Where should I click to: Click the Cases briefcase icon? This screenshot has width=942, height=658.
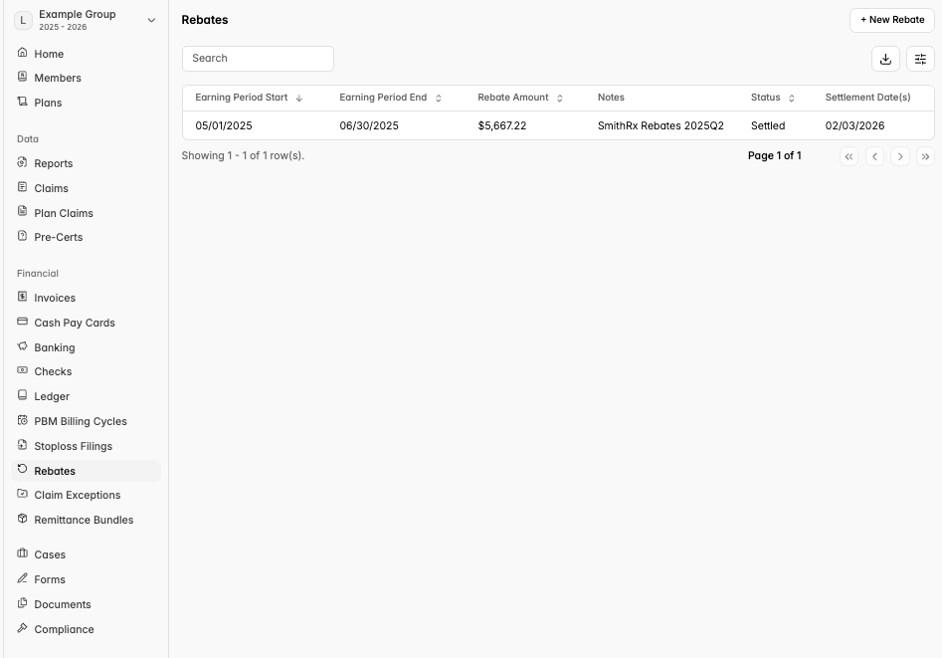tap(22, 552)
